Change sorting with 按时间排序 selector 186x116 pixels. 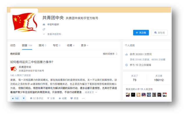110,54
